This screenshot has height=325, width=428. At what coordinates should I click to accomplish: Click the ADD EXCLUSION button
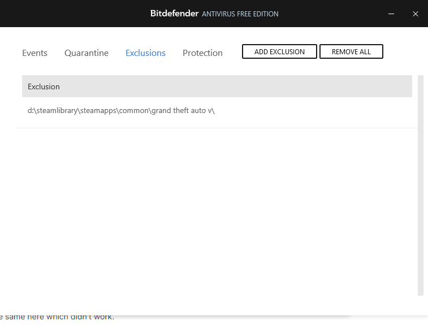point(279,51)
